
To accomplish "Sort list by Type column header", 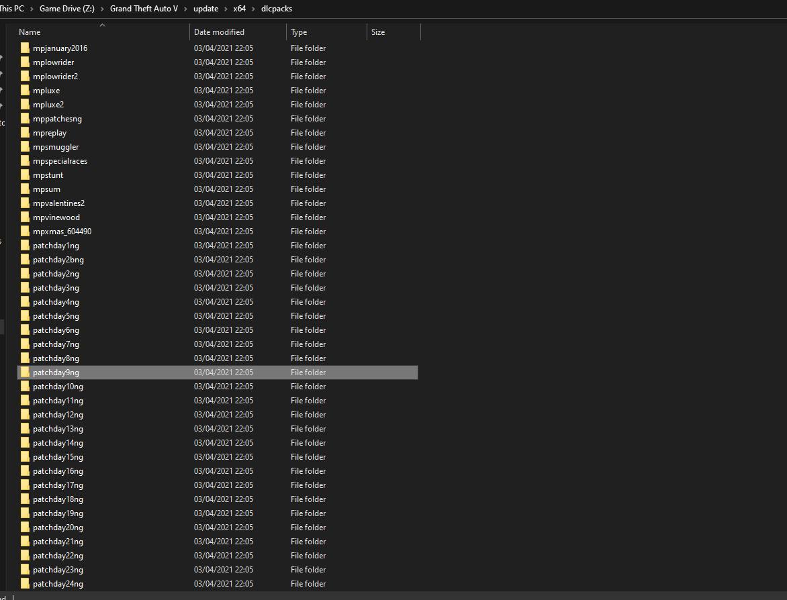I will coord(299,32).
